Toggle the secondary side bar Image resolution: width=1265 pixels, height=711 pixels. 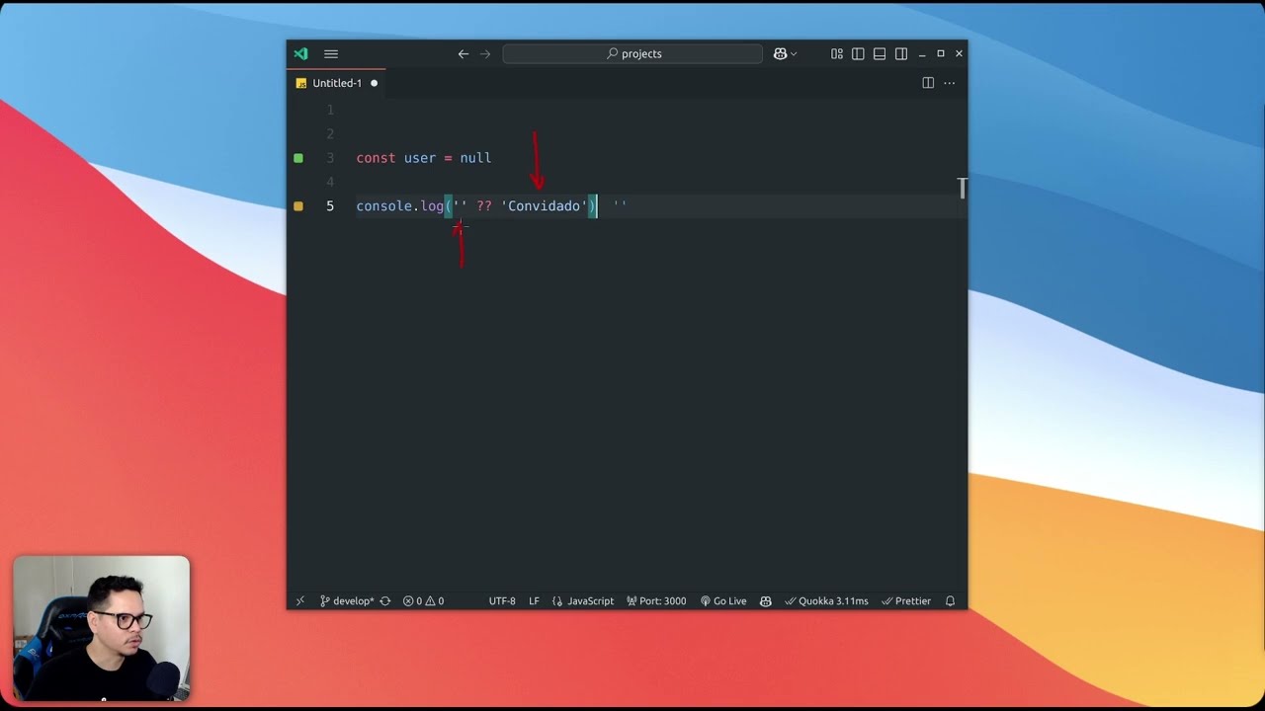pyautogui.click(x=901, y=54)
